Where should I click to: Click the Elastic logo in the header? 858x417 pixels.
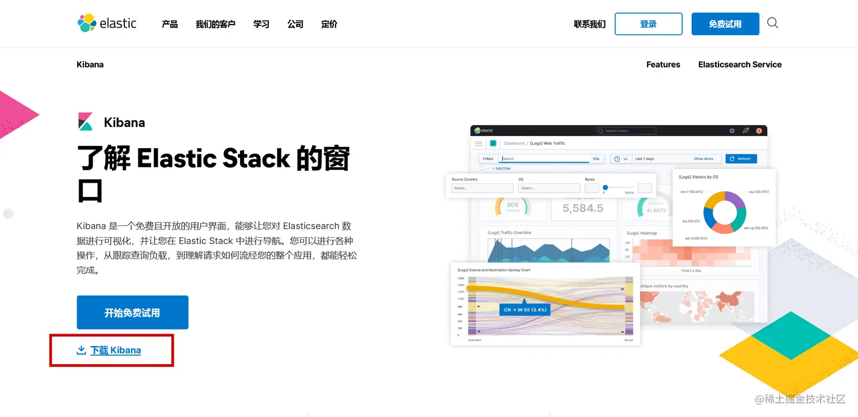coord(107,23)
